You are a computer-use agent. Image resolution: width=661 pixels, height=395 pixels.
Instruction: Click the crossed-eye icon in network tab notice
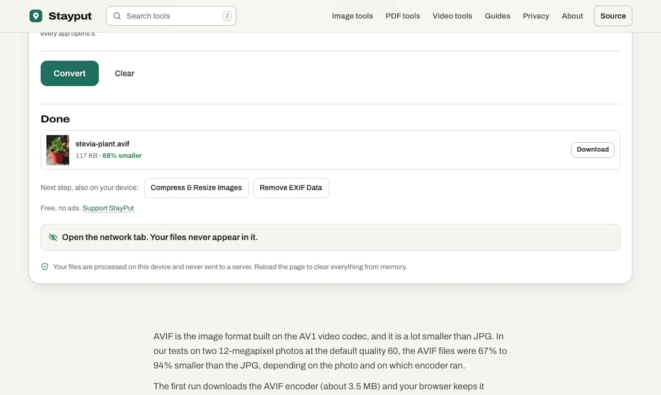click(x=53, y=237)
